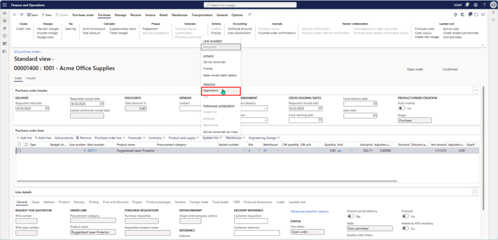Viewport: 498px width, 240px height.
Task: Open the Purchase order line menu
Action: pyautogui.click(x=110, y=138)
